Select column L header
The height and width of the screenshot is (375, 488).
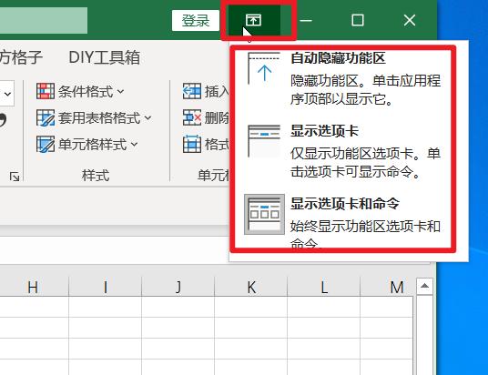pyautogui.click(x=324, y=287)
